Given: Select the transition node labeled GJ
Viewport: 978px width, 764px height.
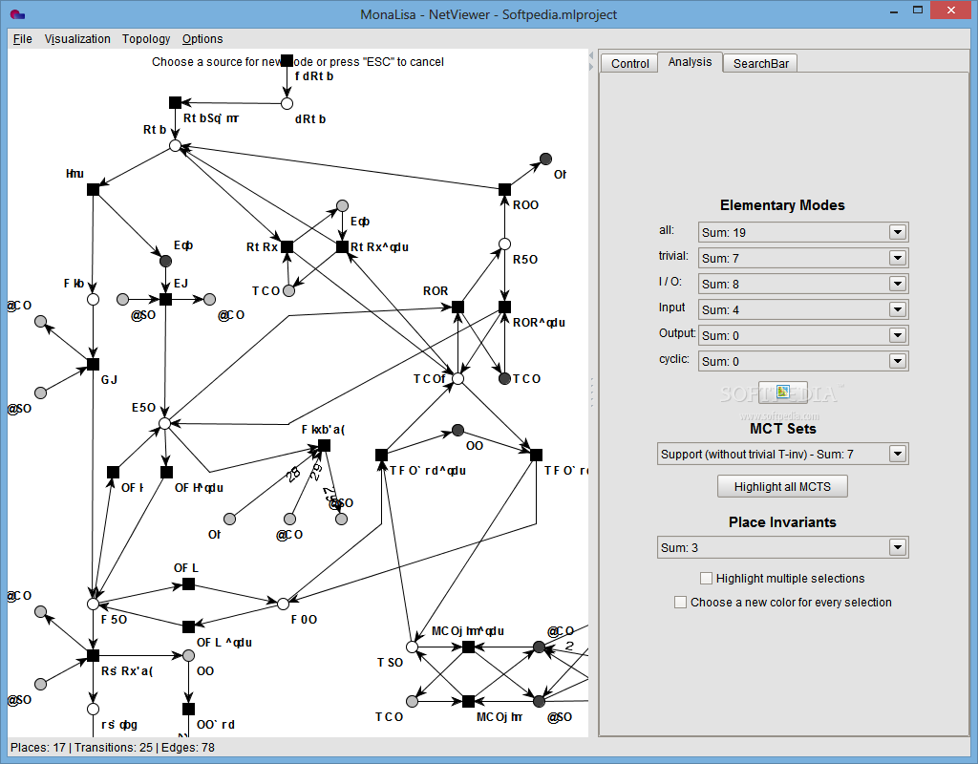Looking at the screenshot, I should (93, 364).
